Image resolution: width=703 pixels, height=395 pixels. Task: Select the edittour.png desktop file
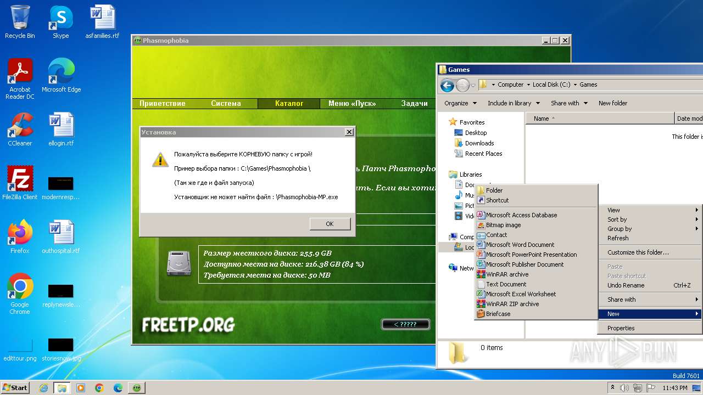[20, 349]
